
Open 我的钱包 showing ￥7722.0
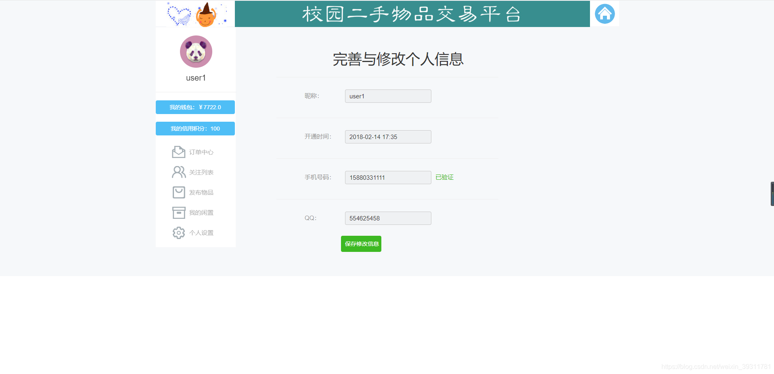(195, 107)
